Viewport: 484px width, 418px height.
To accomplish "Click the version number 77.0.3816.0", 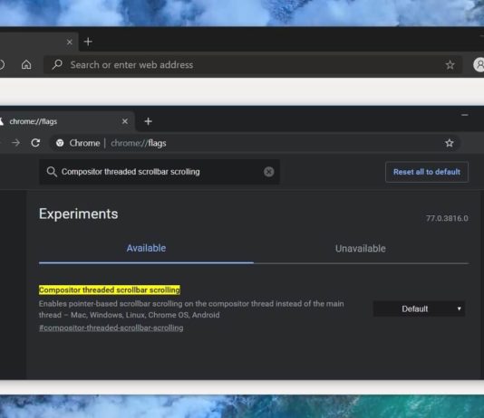I will 447,218.
